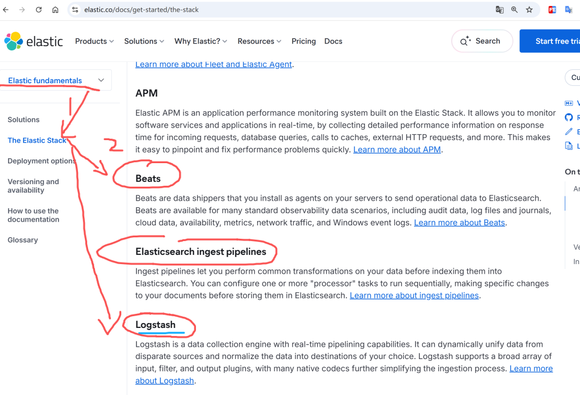Click the Logstash section heading

tap(155, 325)
